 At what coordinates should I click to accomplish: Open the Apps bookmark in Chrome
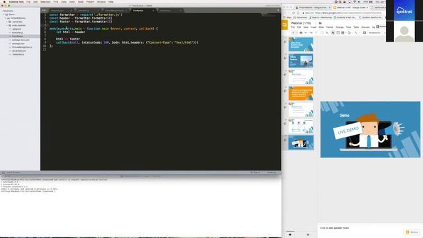point(287,18)
